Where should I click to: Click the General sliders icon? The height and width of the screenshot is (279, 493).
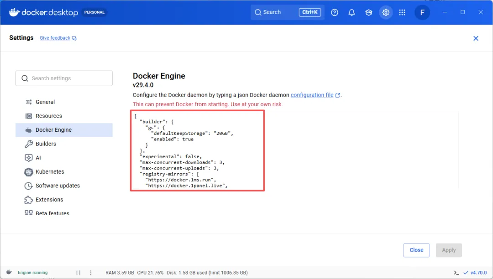coord(29,102)
